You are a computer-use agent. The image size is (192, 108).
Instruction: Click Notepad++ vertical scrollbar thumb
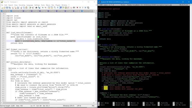point(96,34)
